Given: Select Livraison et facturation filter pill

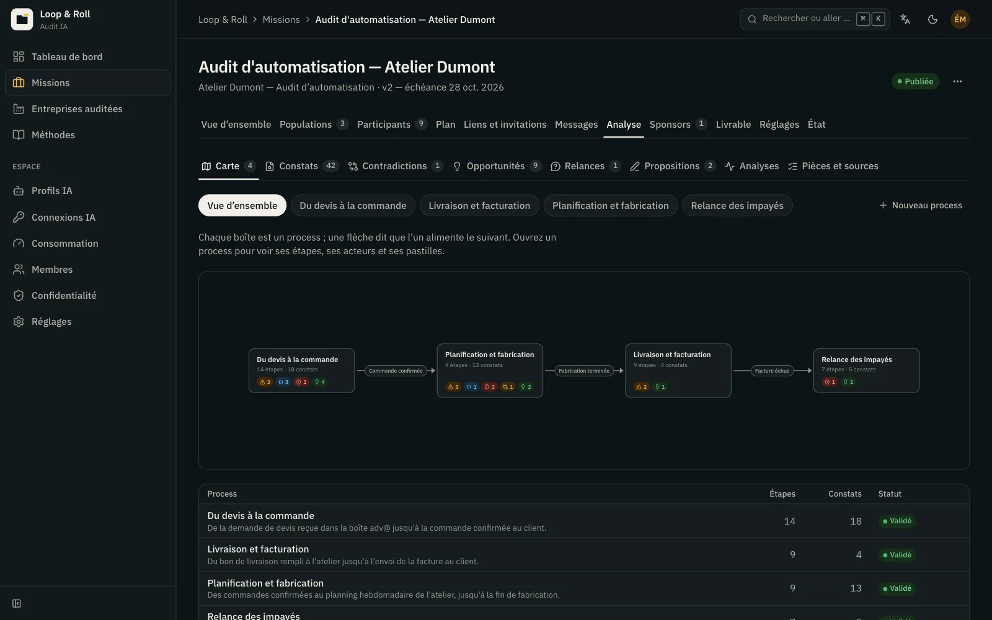Looking at the screenshot, I should (x=479, y=205).
